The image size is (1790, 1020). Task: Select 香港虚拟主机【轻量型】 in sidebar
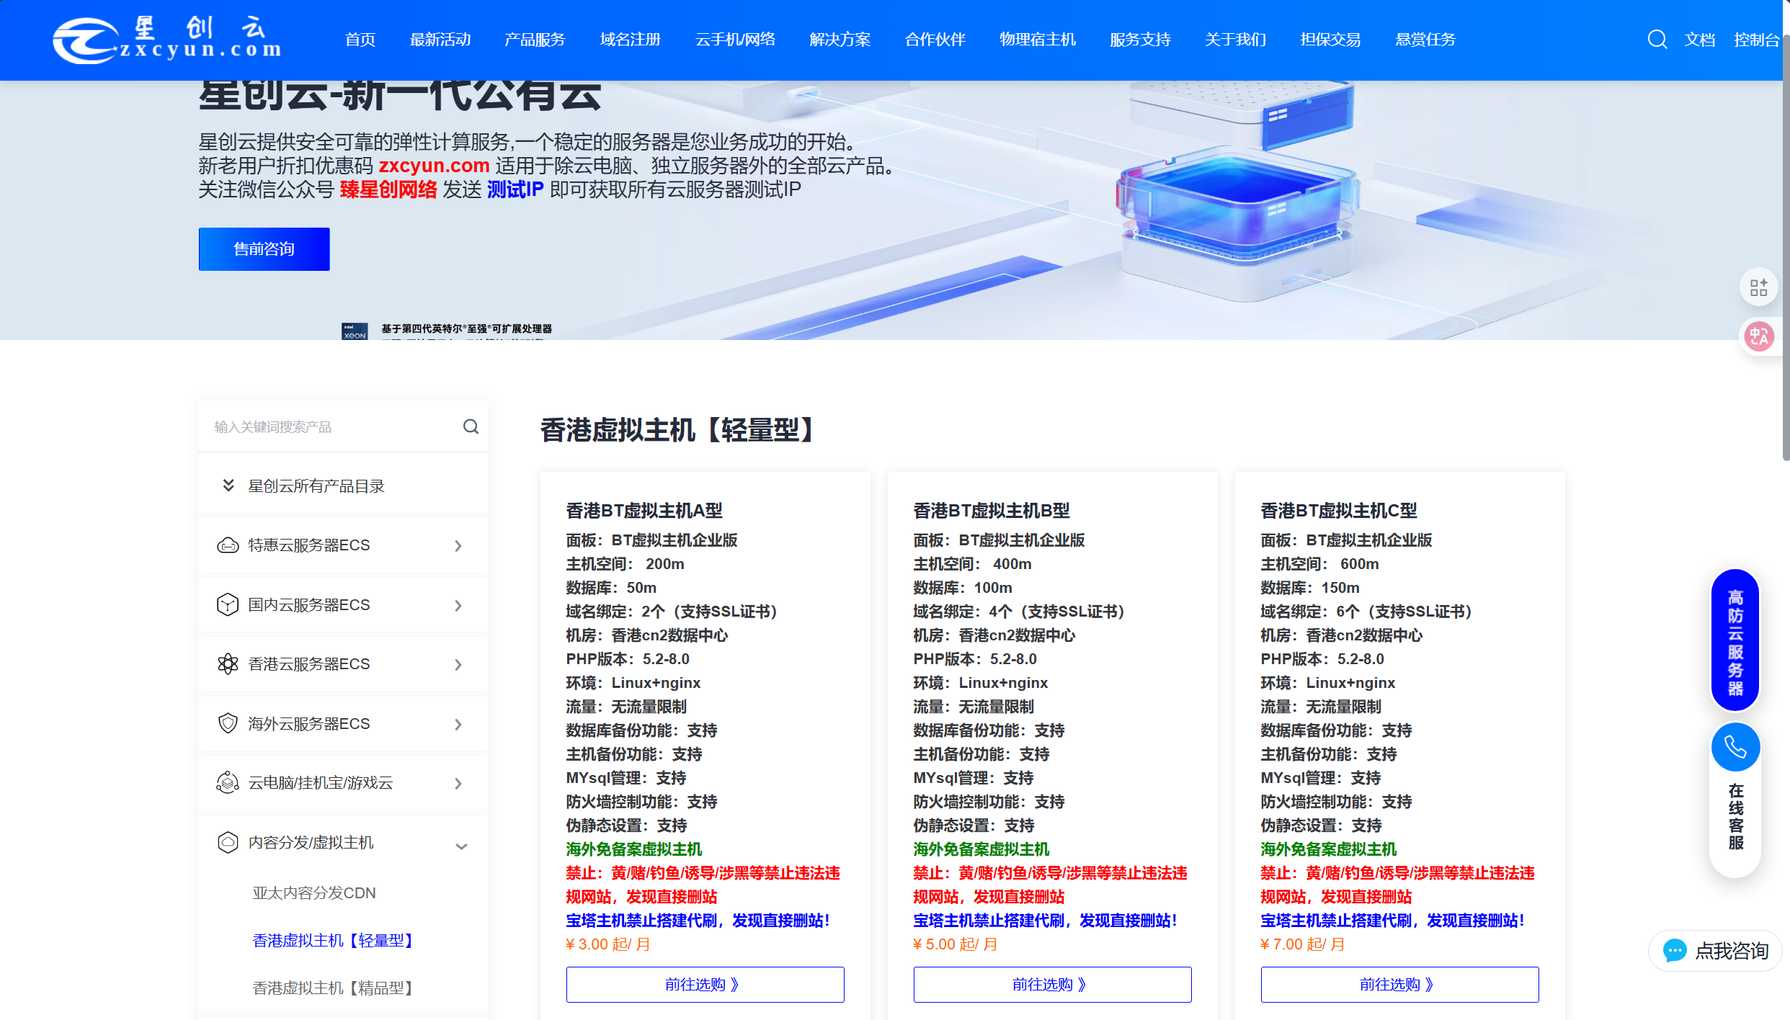[x=335, y=941]
